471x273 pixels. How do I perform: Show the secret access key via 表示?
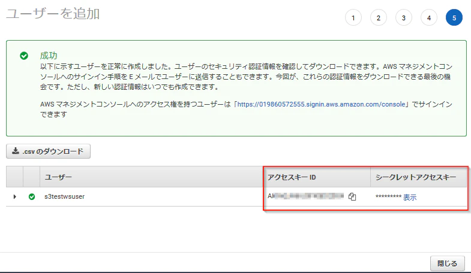coord(410,197)
